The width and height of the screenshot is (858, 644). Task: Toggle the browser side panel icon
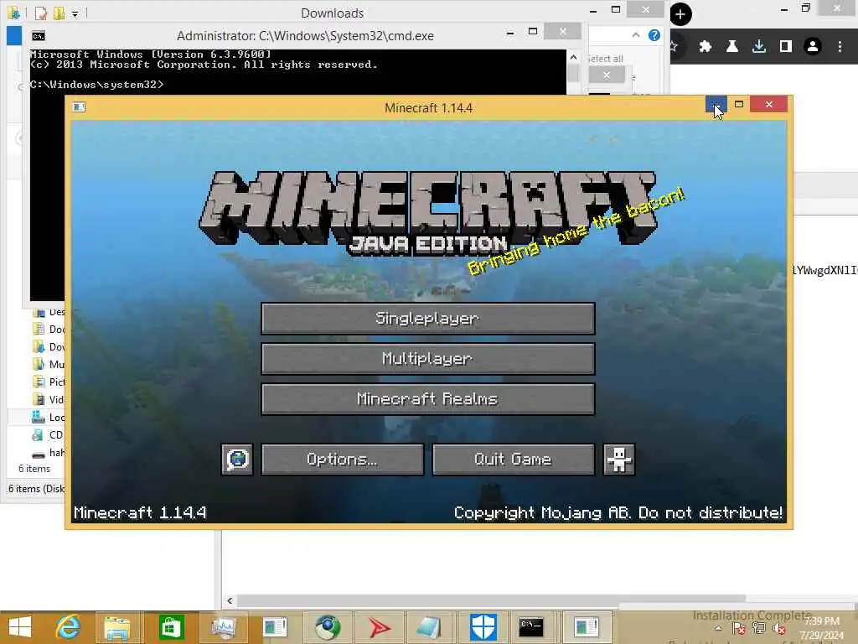pyautogui.click(x=786, y=47)
